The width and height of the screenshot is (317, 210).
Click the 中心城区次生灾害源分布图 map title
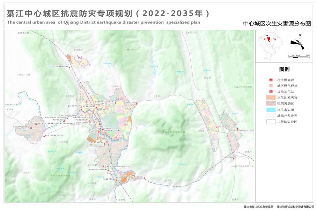(277, 24)
